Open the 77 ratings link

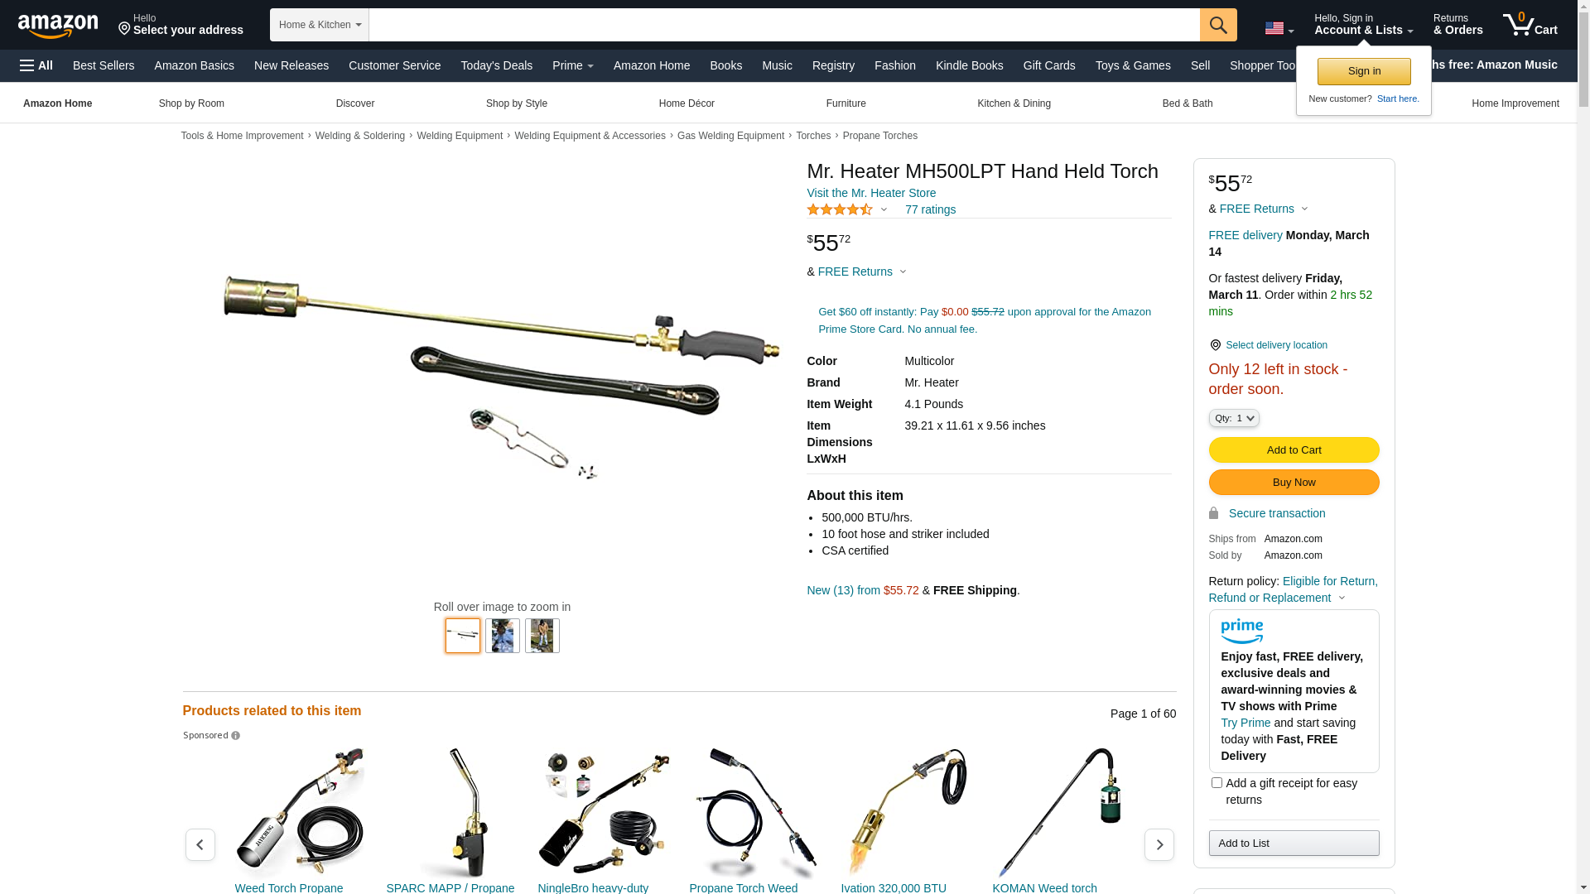930,209
